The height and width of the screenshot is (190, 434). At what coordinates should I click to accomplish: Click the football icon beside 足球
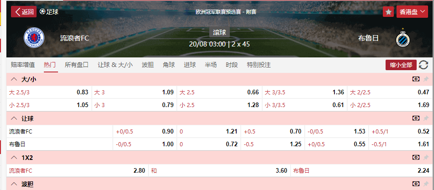point(42,11)
